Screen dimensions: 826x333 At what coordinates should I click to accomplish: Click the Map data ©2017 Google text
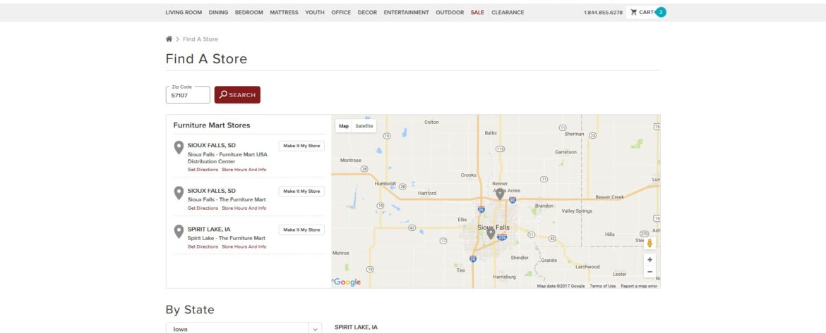click(x=561, y=286)
